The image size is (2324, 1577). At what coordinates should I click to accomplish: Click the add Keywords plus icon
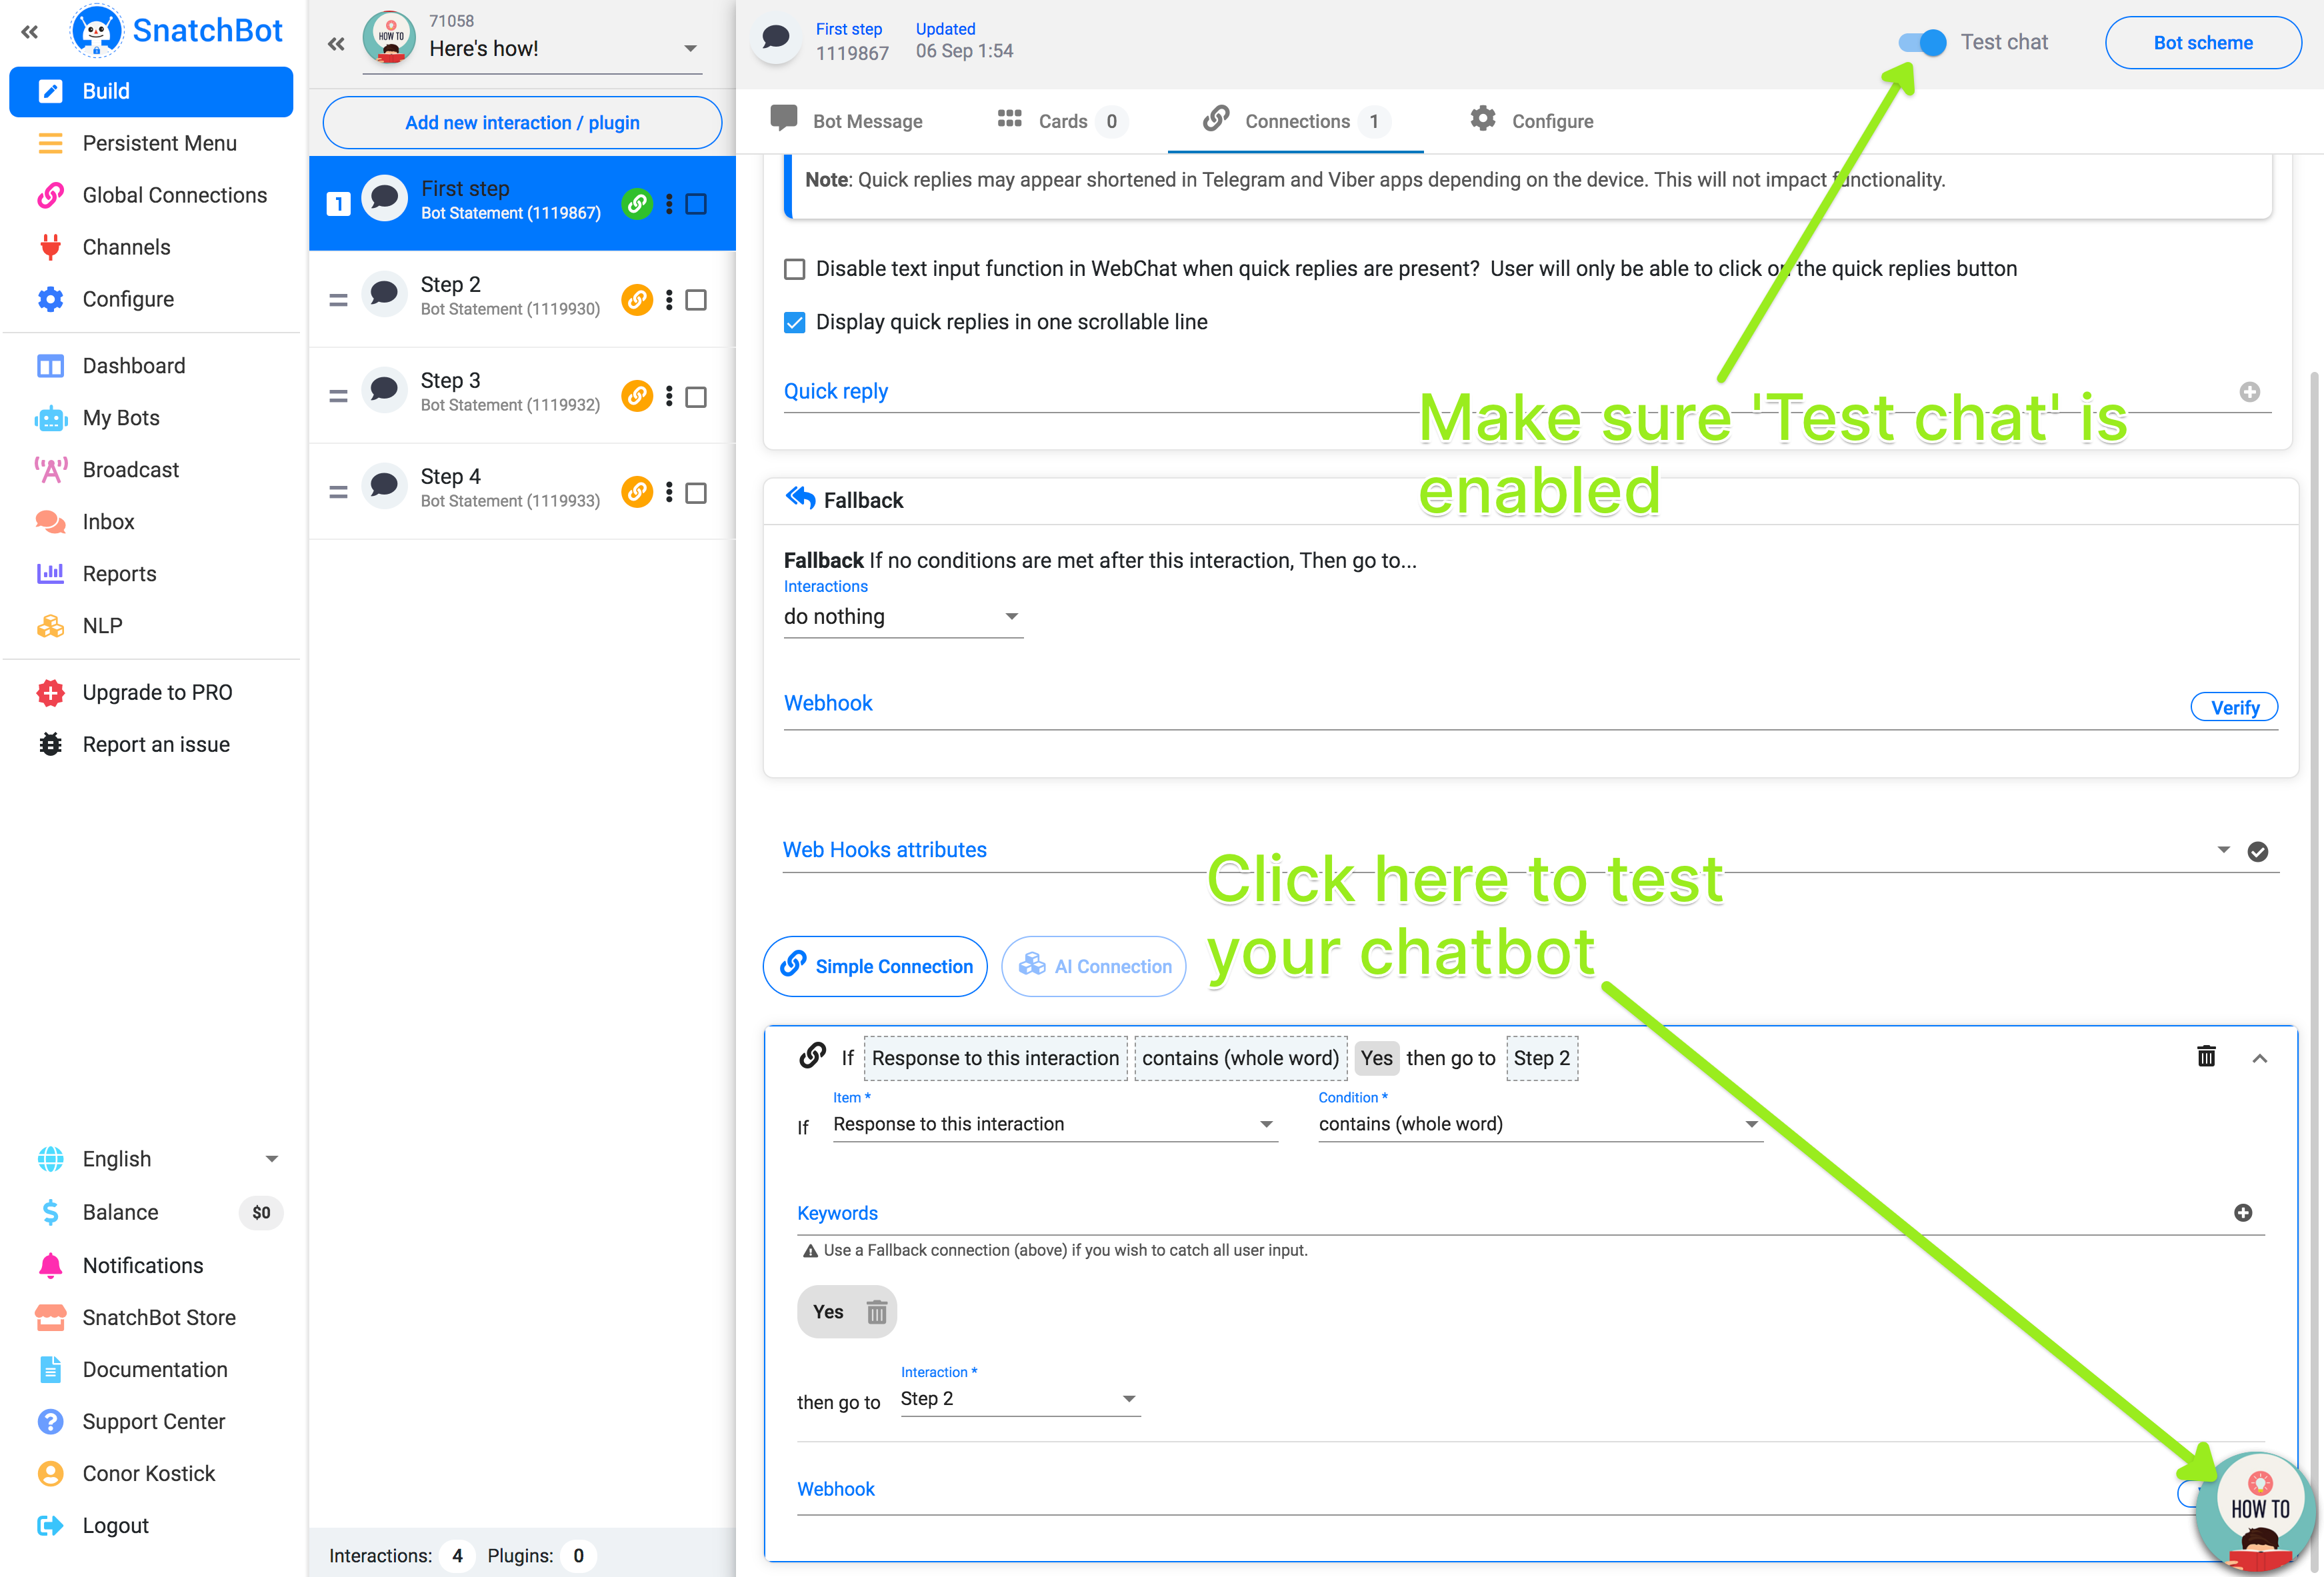click(x=2242, y=1212)
